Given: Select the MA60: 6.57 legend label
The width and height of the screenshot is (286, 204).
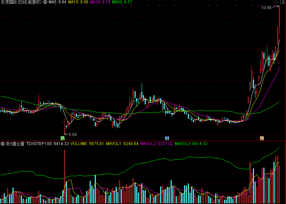Looking at the screenshot, I should pyautogui.click(x=122, y=2).
